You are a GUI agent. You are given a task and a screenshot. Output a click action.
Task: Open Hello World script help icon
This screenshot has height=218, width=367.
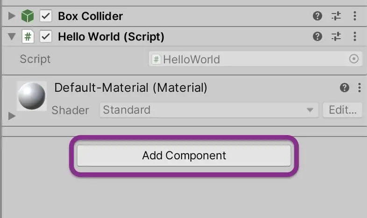[318, 36]
